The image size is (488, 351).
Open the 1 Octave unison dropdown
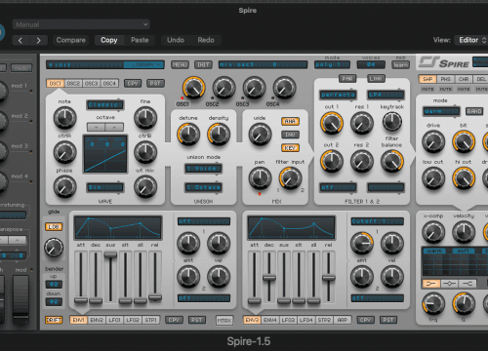coord(203,187)
